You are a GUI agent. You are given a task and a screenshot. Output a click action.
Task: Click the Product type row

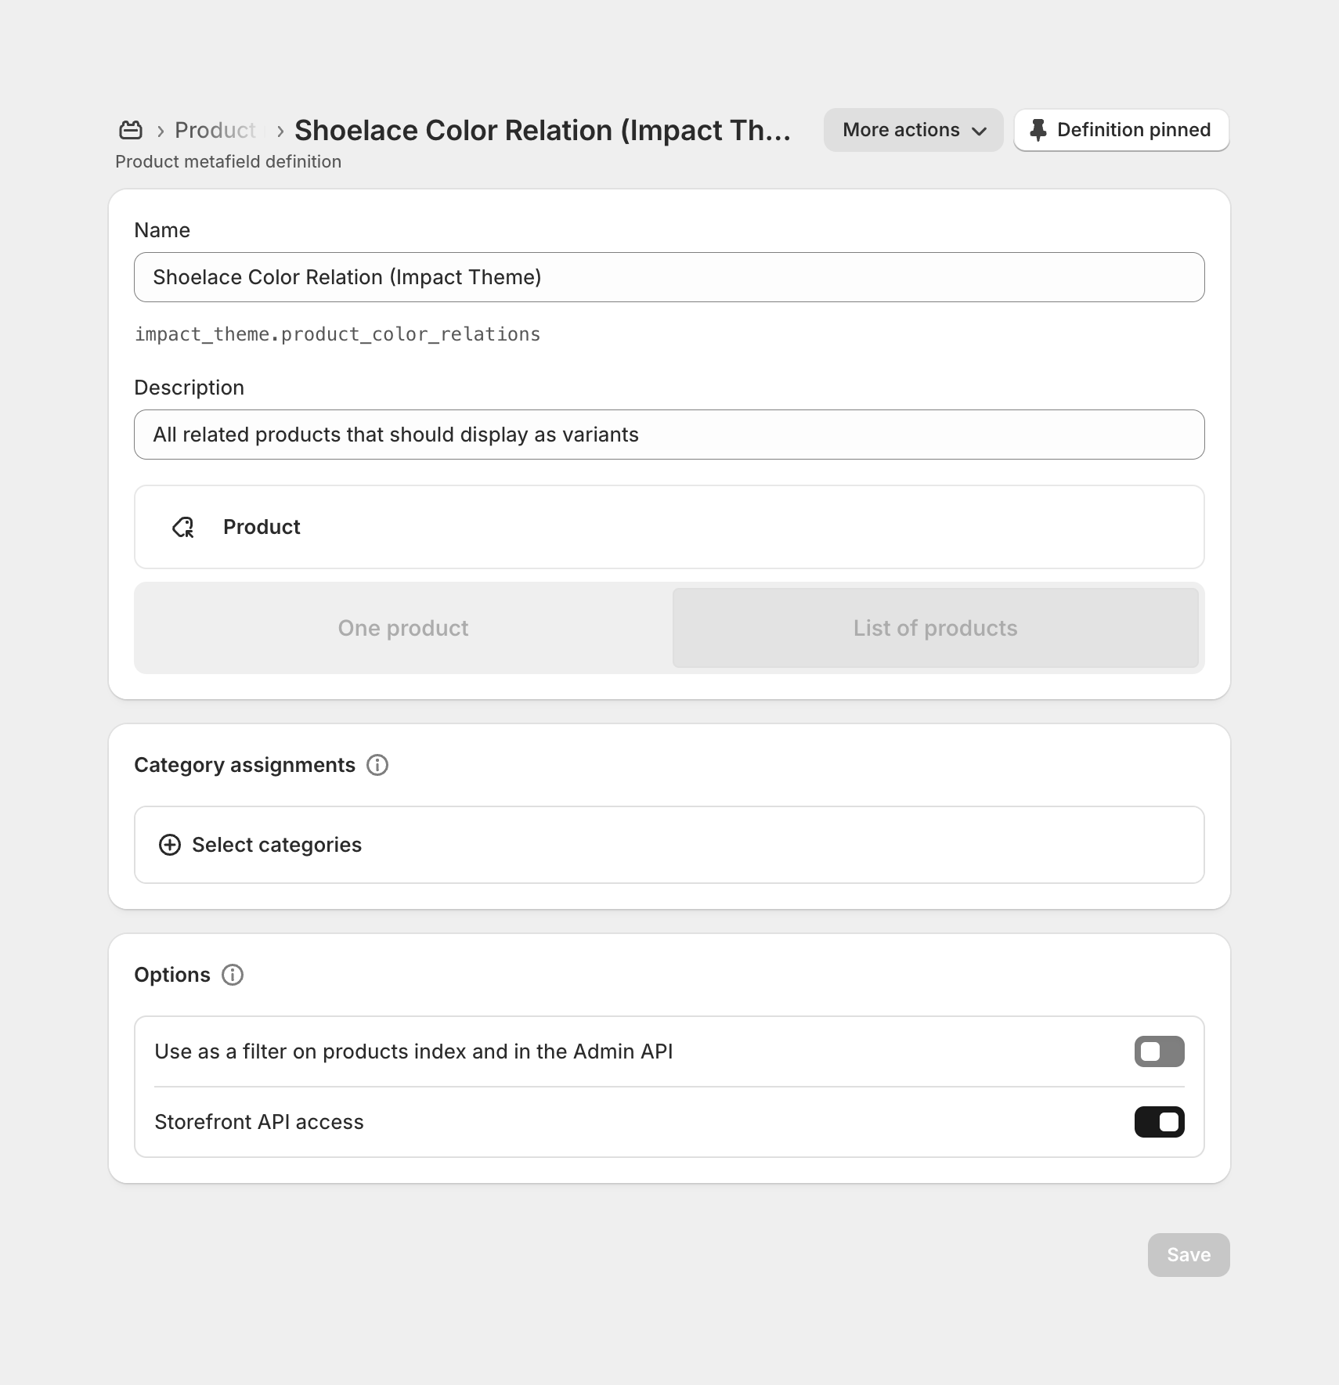669,527
